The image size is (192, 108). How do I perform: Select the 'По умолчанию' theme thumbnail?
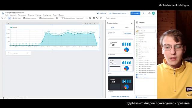[121, 46]
